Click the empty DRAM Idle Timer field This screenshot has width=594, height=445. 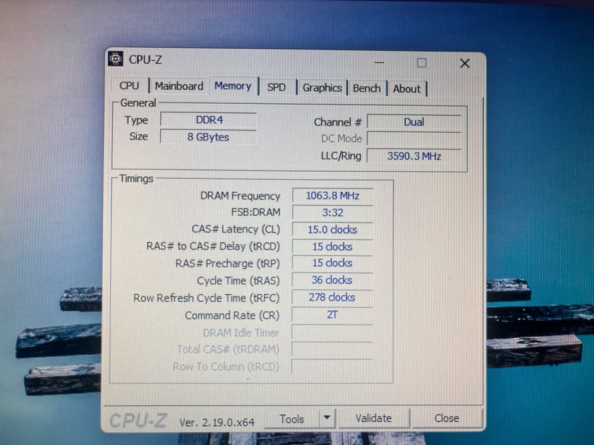332,333
